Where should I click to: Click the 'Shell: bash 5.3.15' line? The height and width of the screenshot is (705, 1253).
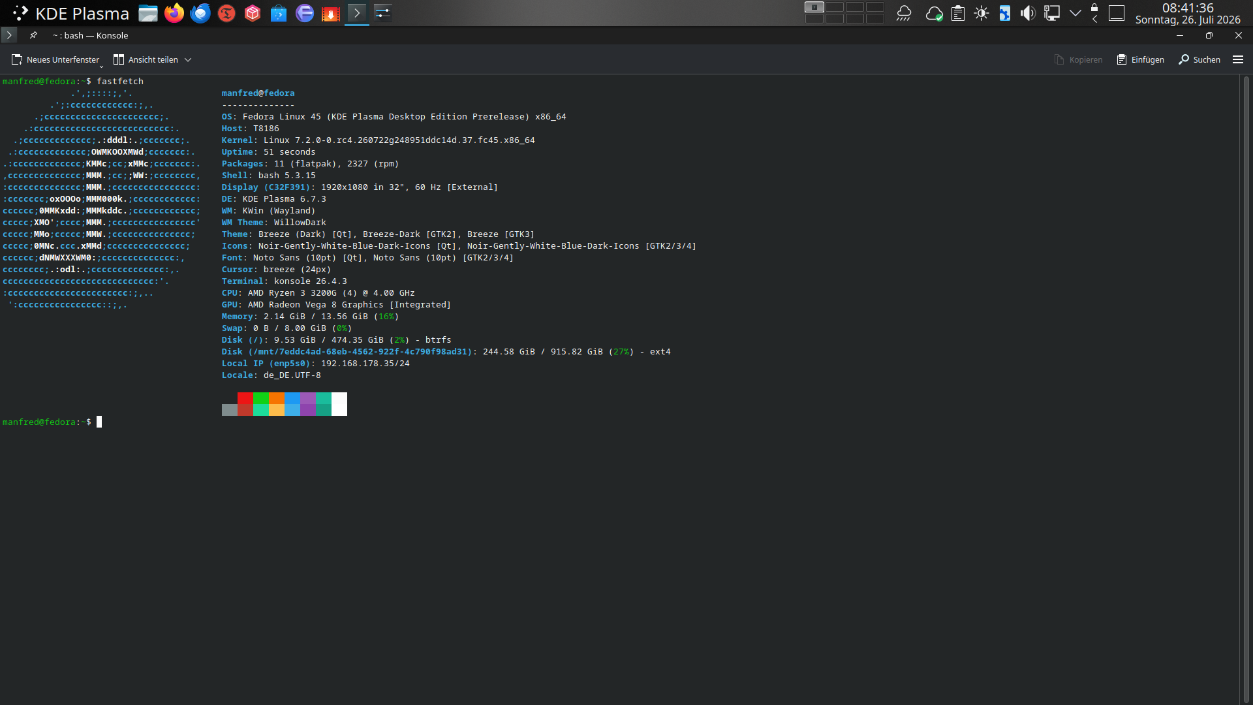tap(268, 176)
